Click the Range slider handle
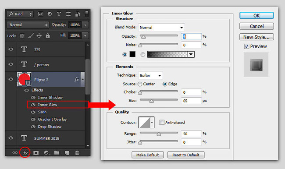Image resolution: width=285 pixels, height=169 pixels. pos(159,134)
